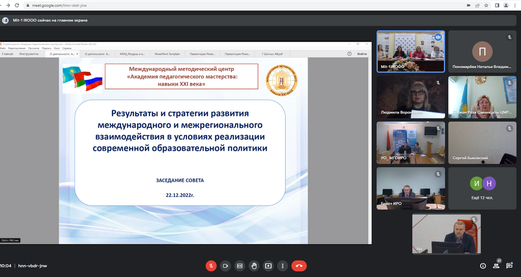Switch to the '7 Шатных АВ.pdf' tab
521x277 pixels.
[x=272, y=54]
